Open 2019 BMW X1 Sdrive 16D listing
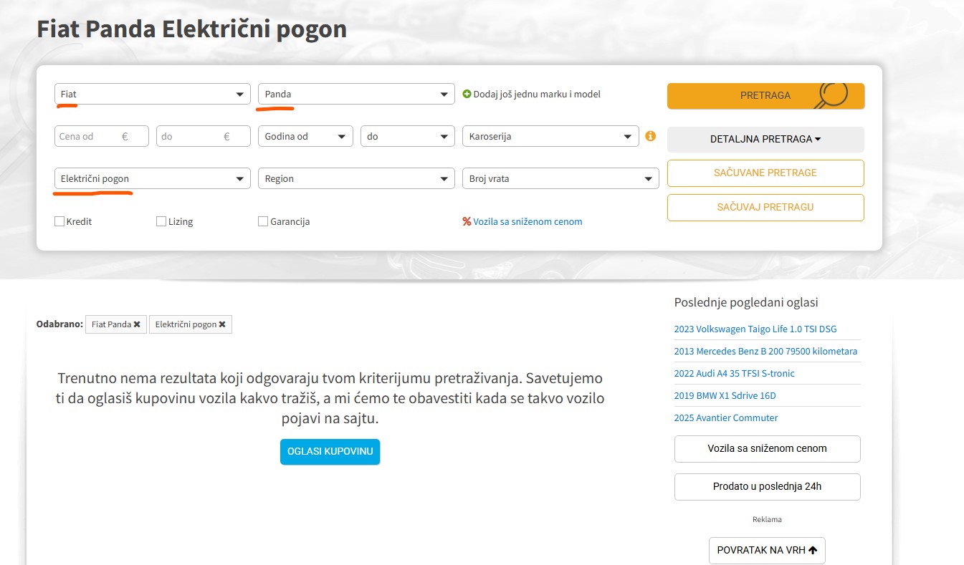 pyautogui.click(x=725, y=395)
